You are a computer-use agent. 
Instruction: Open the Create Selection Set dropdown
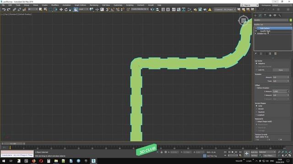140,9
